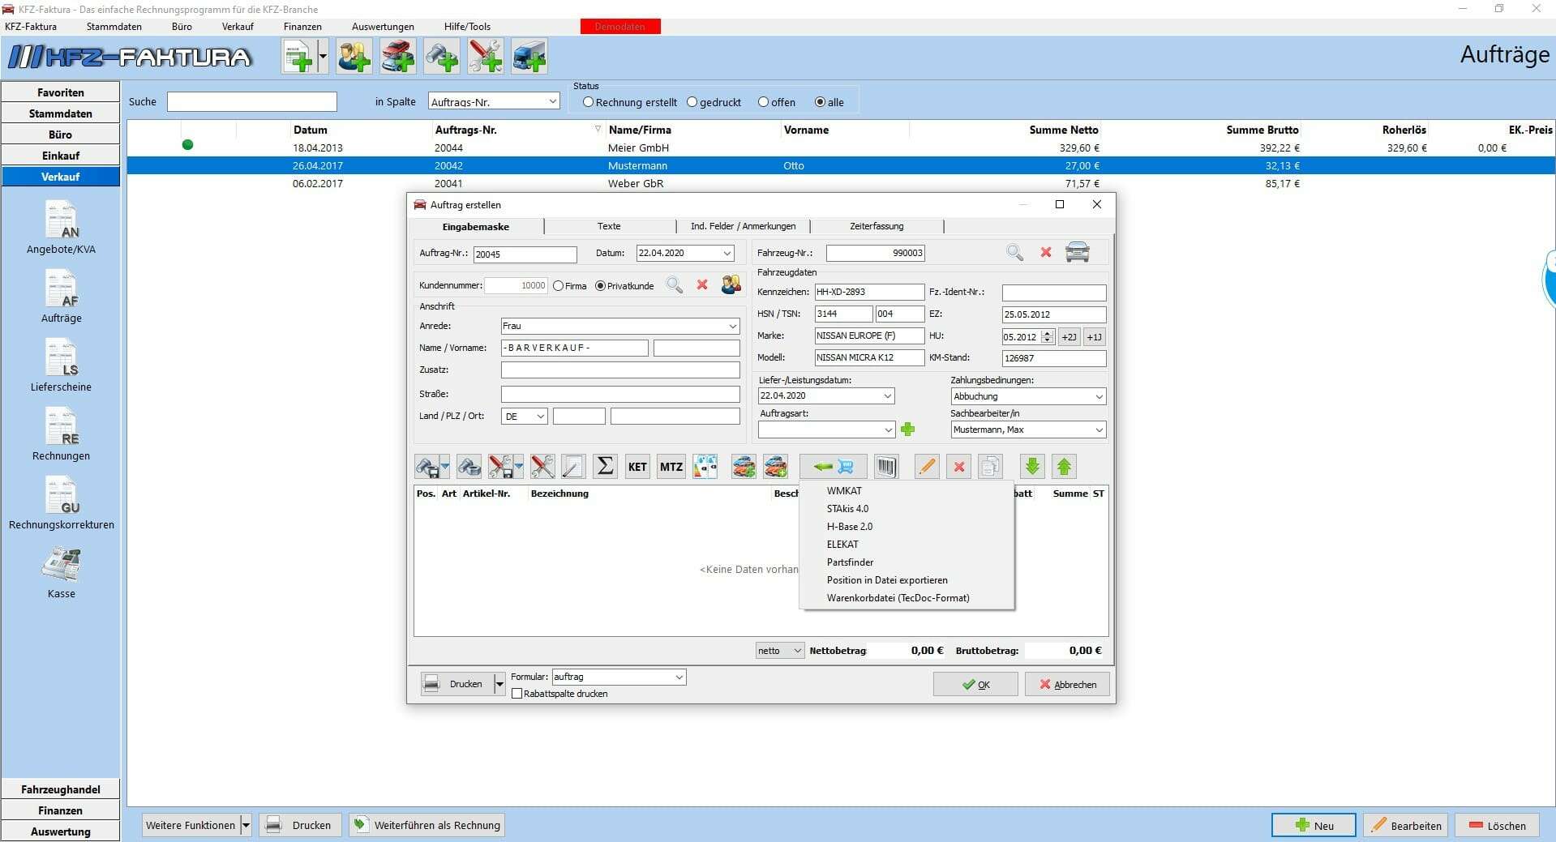Screen dimensions: 1556x842
Task: Open Lieferscheine in the sidebar
Action: [61, 365]
